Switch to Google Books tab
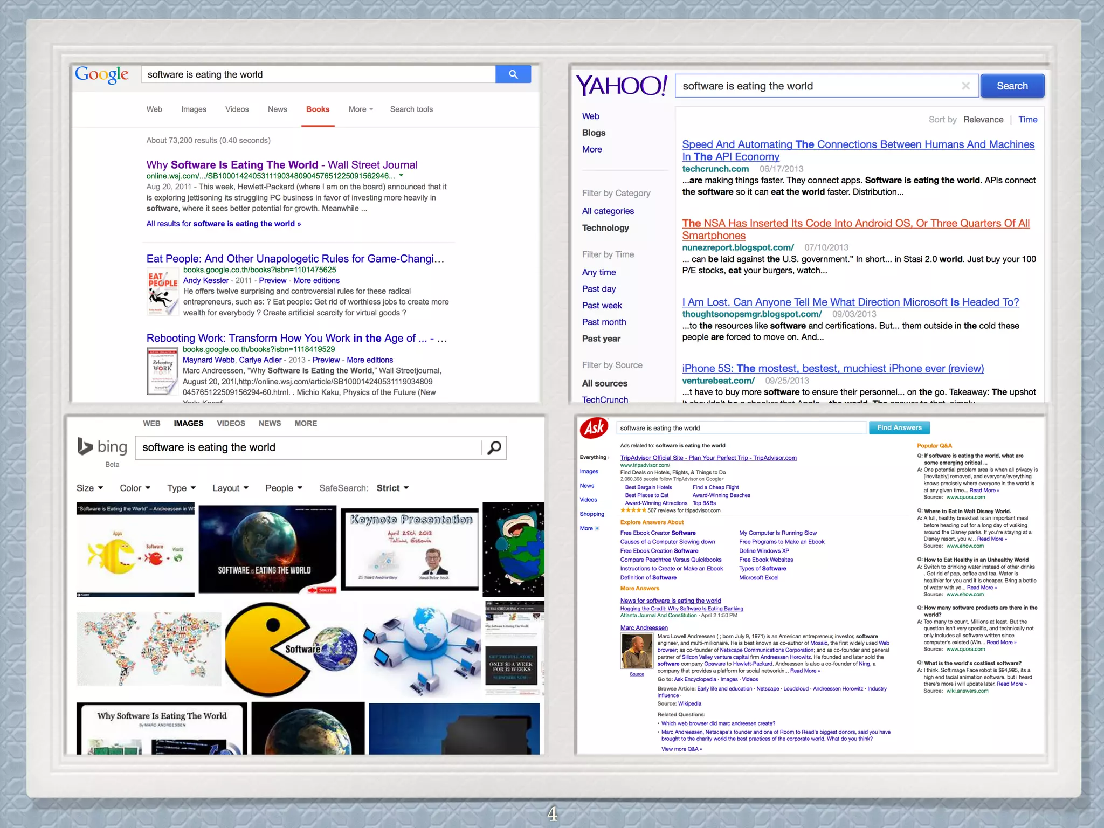Viewport: 1104px width, 828px height. point(318,109)
